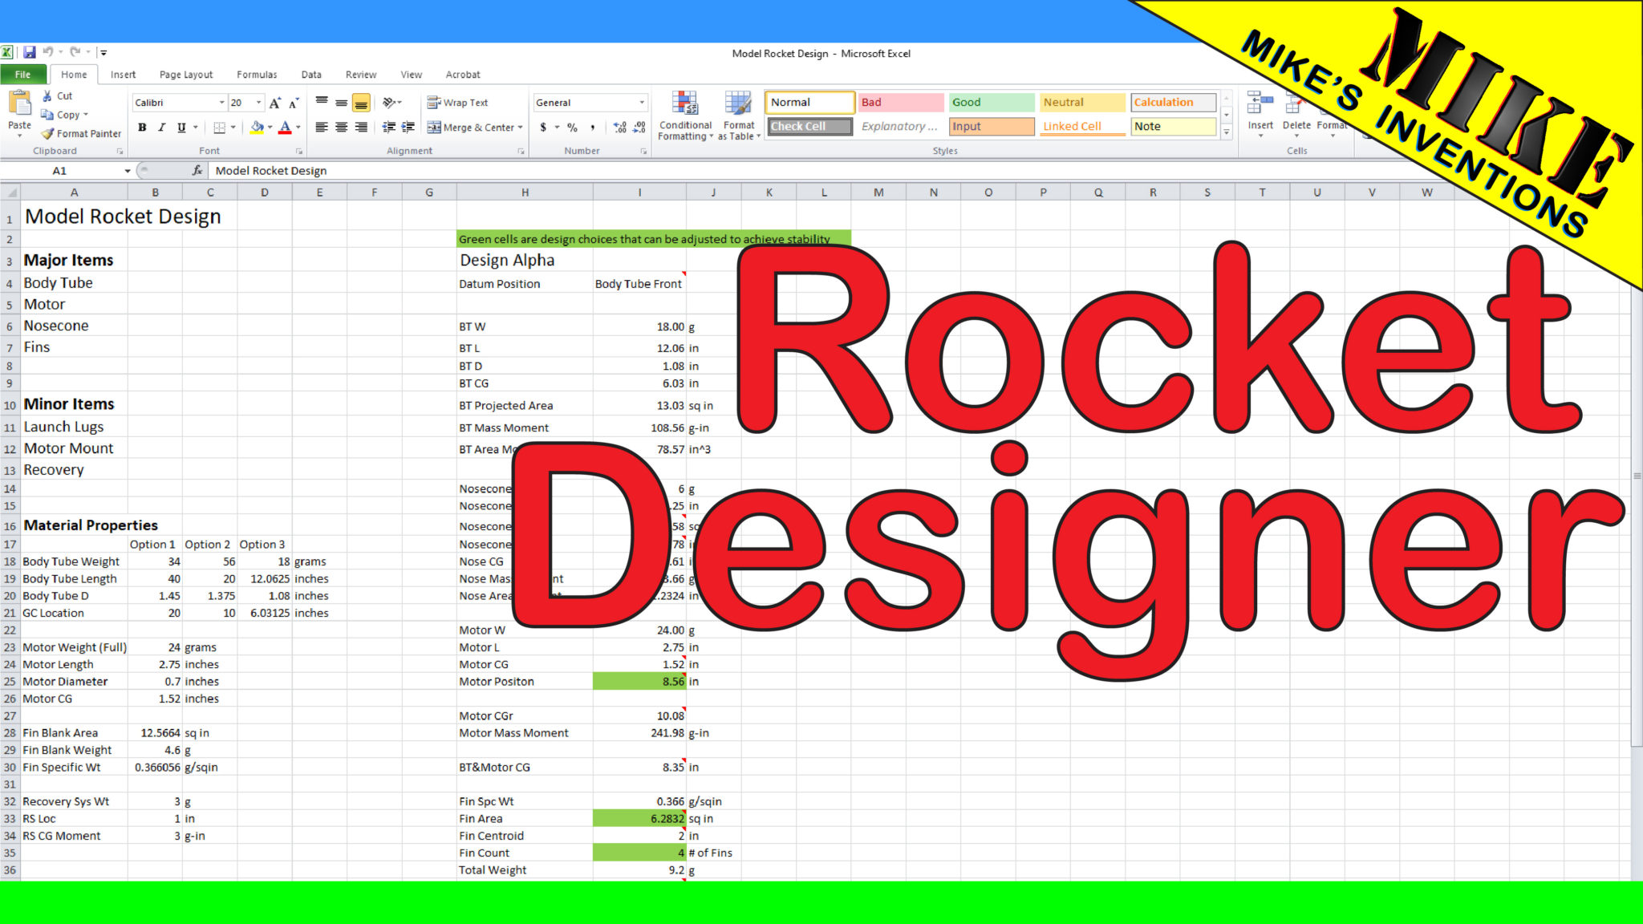Image resolution: width=1643 pixels, height=924 pixels.
Task: Toggle Center horizontal text alignment
Action: [x=341, y=127]
